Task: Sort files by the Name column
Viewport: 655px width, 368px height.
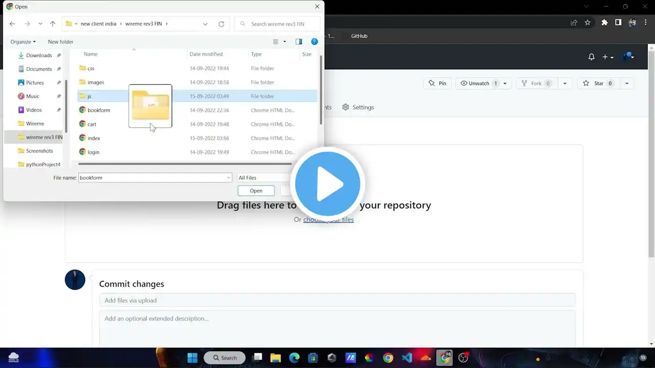Action: [x=91, y=54]
